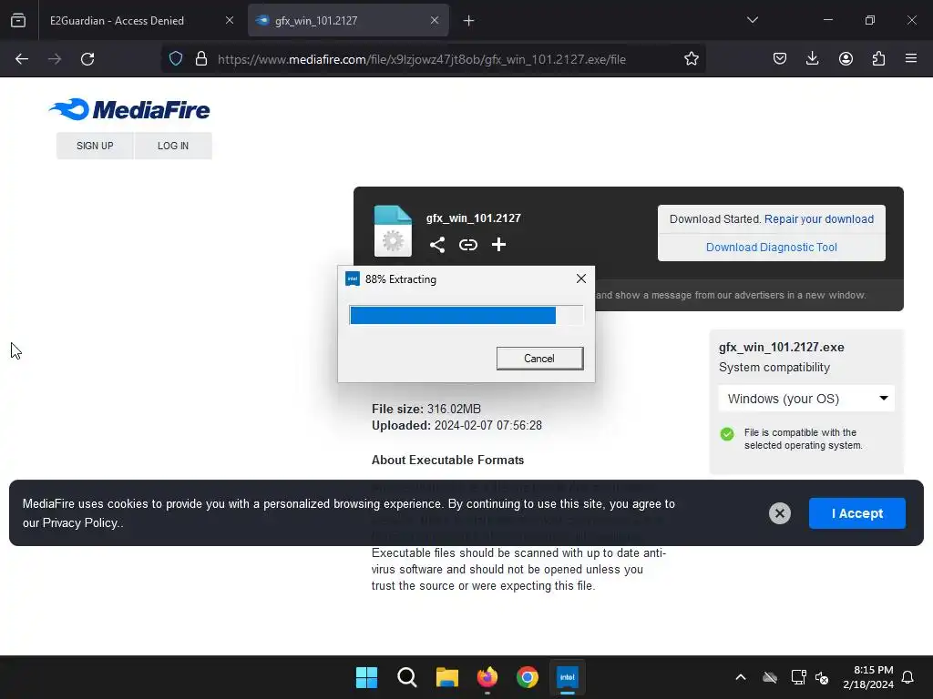Viewport: 933px width, 699px height.
Task: Click the Firefox taskbar icon
Action: (x=487, y=677)
